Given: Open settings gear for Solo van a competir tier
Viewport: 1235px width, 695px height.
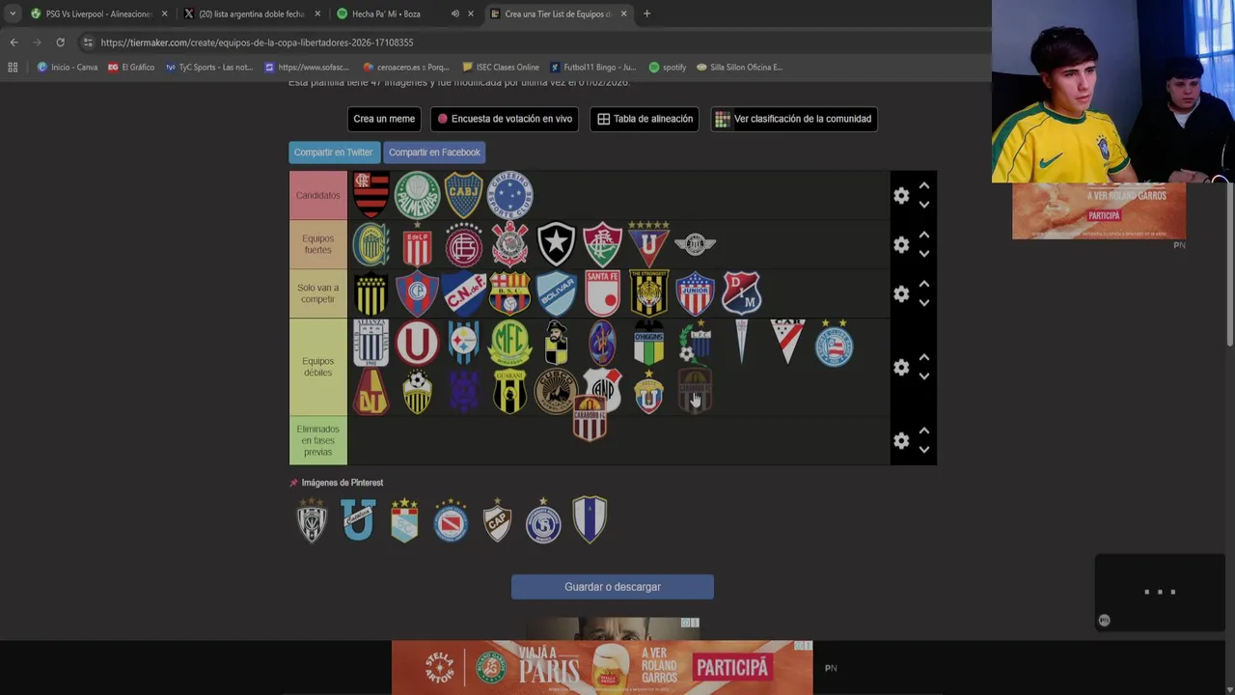Looking at the screenshot, I should [x=901, y=294].
